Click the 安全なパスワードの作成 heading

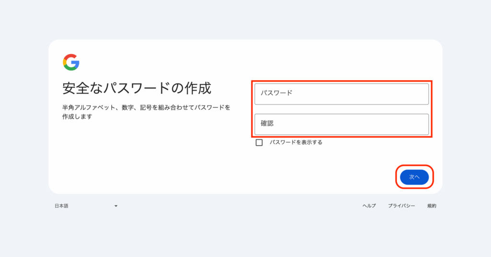[137, 89]
